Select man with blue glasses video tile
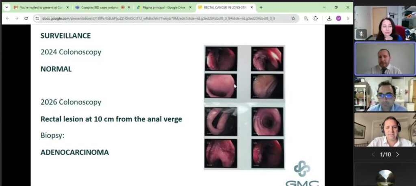 click(385, 94)
